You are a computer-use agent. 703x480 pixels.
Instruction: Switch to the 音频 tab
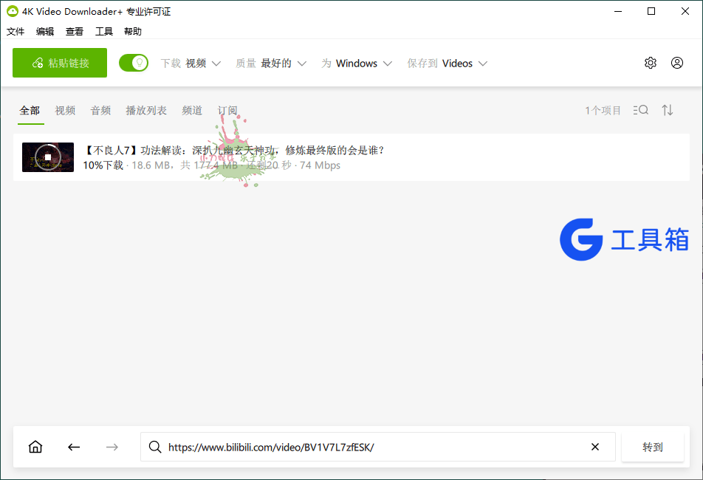point(100,110)
